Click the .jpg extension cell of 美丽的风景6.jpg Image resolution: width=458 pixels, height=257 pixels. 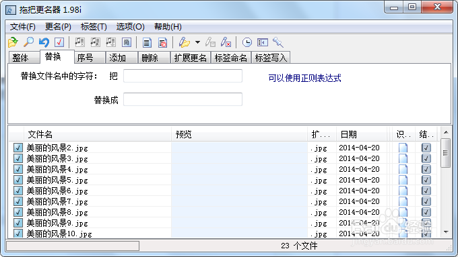click(319, 191)
